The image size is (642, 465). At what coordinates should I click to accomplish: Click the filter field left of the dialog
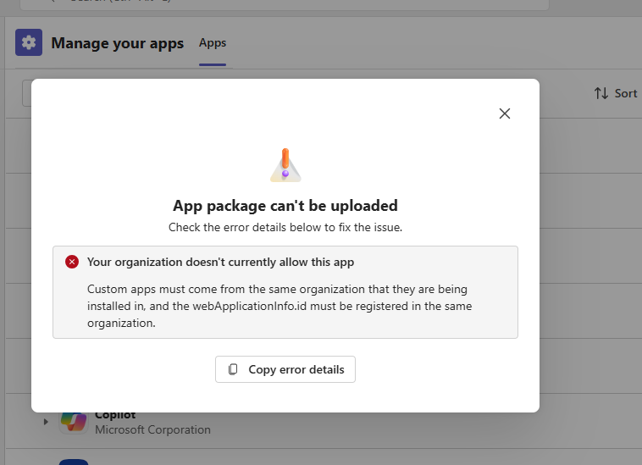(x=26, y=93)
